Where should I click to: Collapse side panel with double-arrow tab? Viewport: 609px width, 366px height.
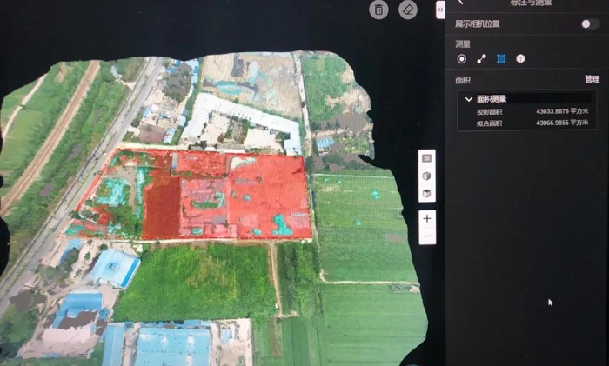440,10
